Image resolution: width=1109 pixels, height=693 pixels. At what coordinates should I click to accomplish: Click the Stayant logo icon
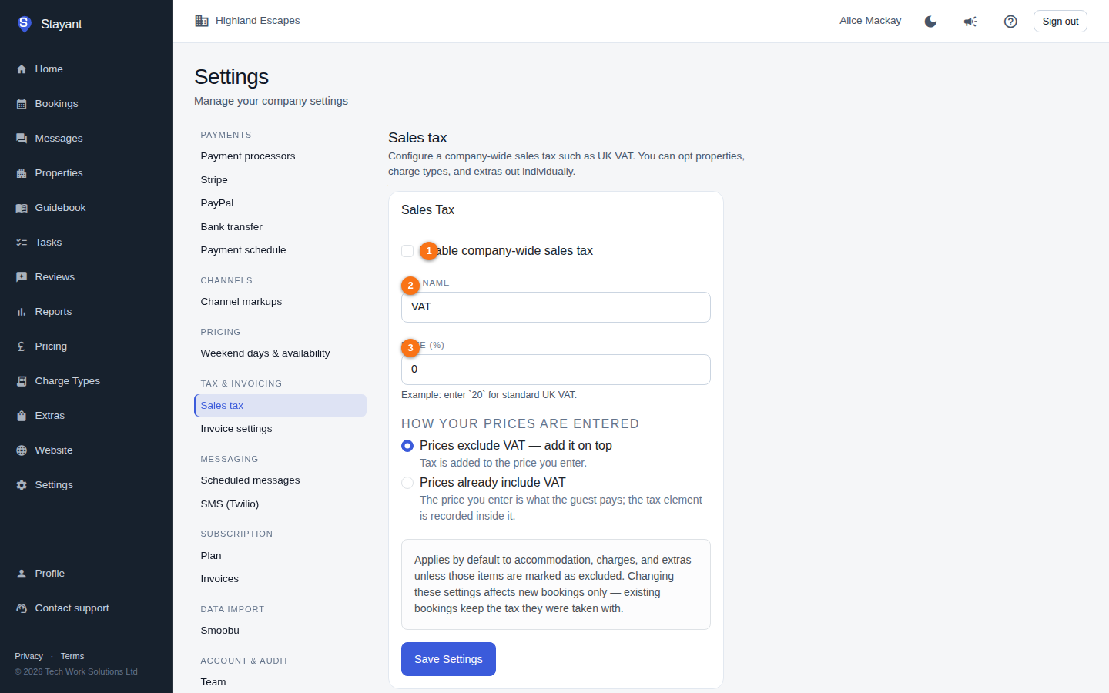tap(24, 24)
